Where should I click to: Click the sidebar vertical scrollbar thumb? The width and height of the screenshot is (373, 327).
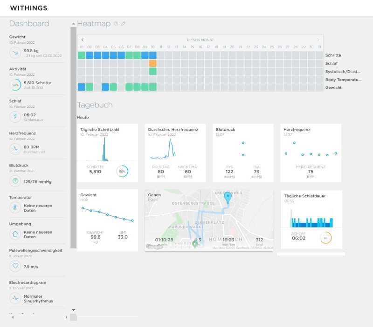(x=74, y=138)
